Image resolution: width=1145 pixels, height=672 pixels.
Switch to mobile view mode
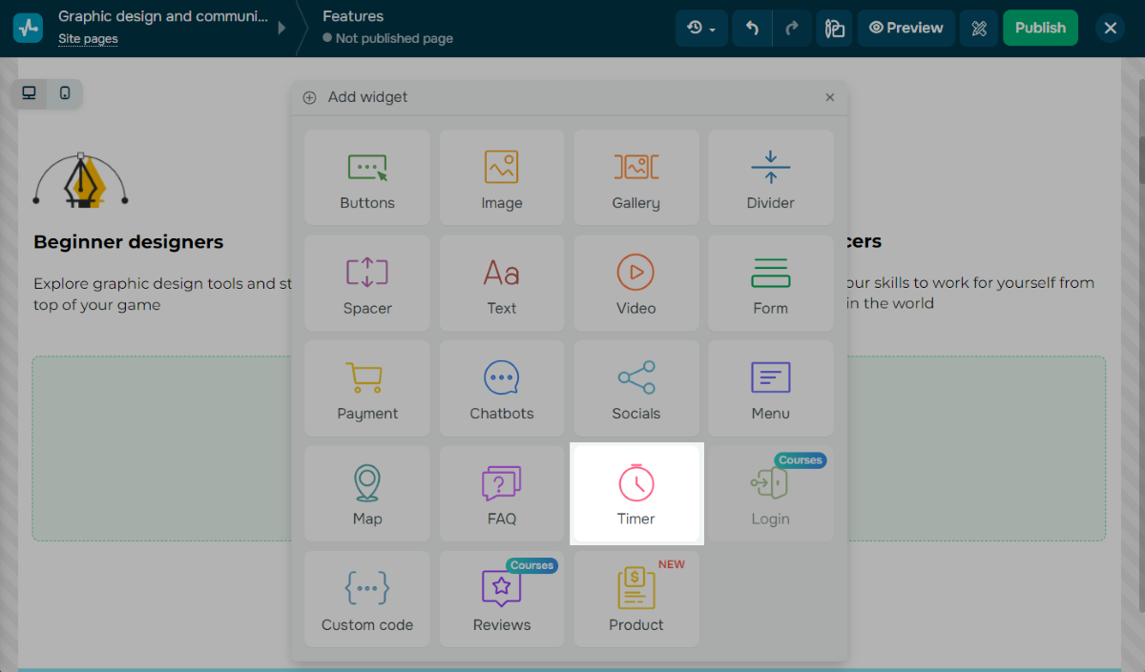65,93
